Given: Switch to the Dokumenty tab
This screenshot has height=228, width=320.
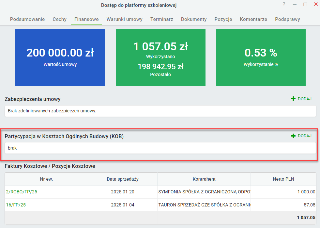Looking at the screenshot, I should (194, 19).
